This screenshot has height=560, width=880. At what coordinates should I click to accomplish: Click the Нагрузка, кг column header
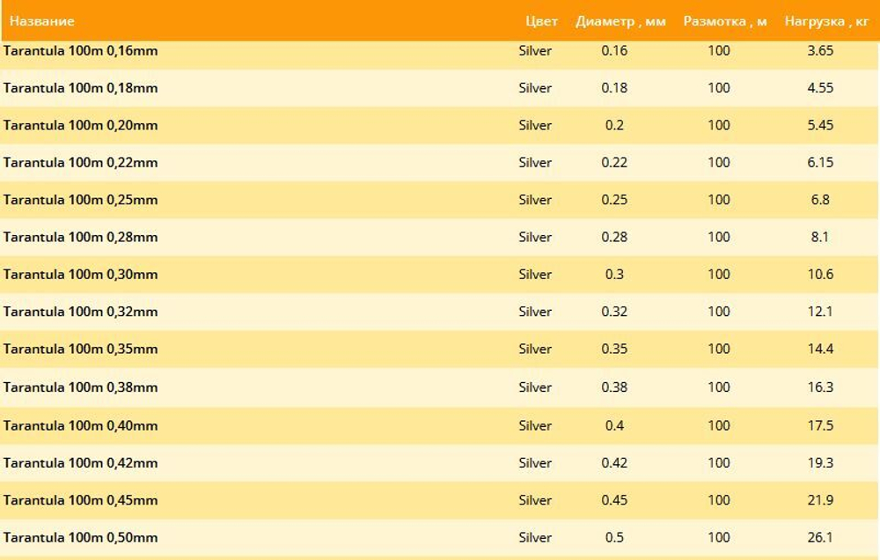point(826,21)
